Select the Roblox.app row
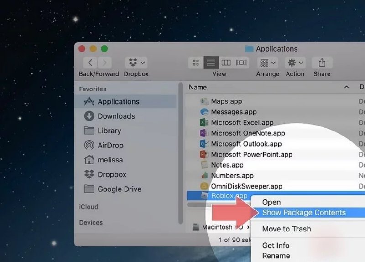Viewport: 365px width, 262px height. pos(276,196)
